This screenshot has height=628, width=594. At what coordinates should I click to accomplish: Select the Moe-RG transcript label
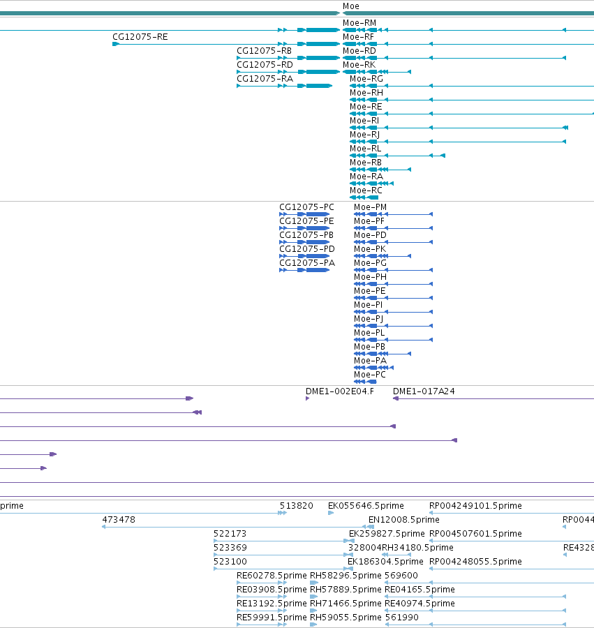(x=366, y=79)
